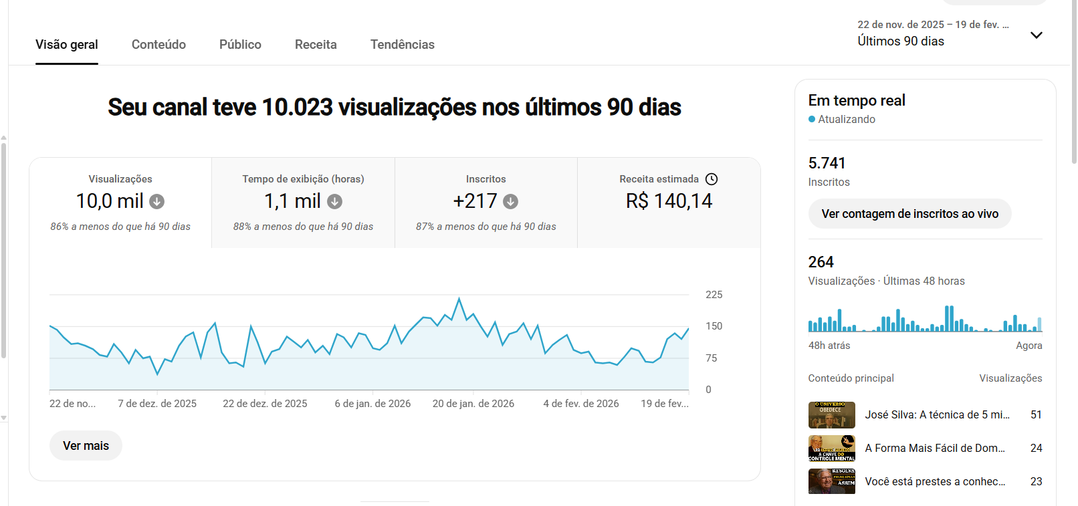The height and width of the screenshot is (506, 1078).
Task: Click the down-arrow icon beside Tempo de exibição
Action: click(335, 201)
